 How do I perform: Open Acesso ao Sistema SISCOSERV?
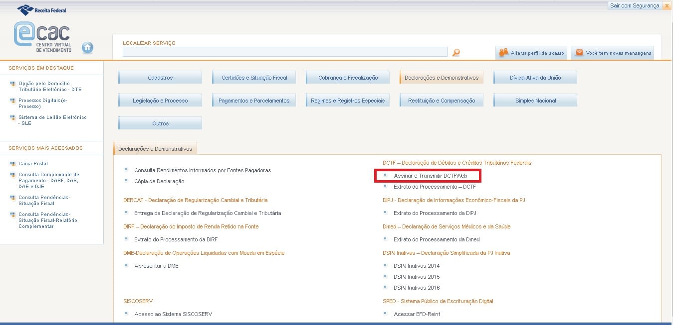click(174, 314)
